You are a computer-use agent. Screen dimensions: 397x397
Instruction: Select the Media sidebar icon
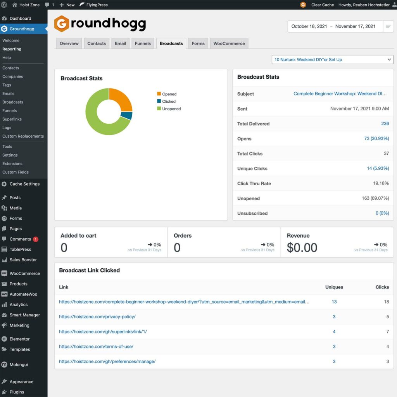5,208
